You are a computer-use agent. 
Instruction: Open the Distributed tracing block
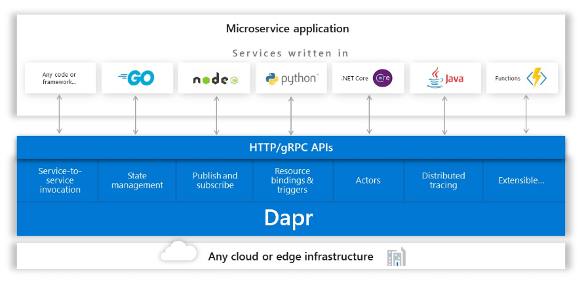(x=444, y=180)
